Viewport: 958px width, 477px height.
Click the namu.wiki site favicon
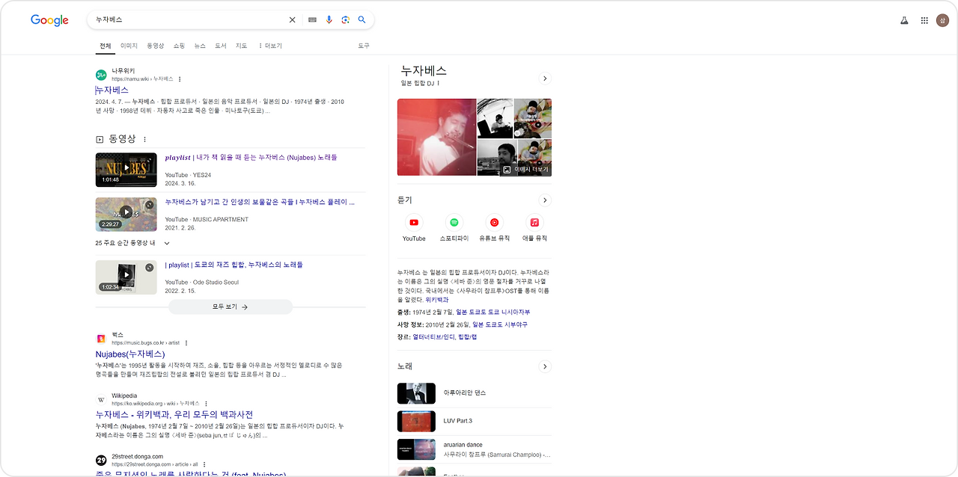(x=101, y=75)
